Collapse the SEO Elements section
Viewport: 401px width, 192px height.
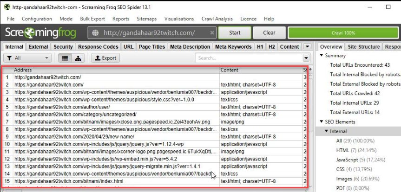tap(321, 122)
